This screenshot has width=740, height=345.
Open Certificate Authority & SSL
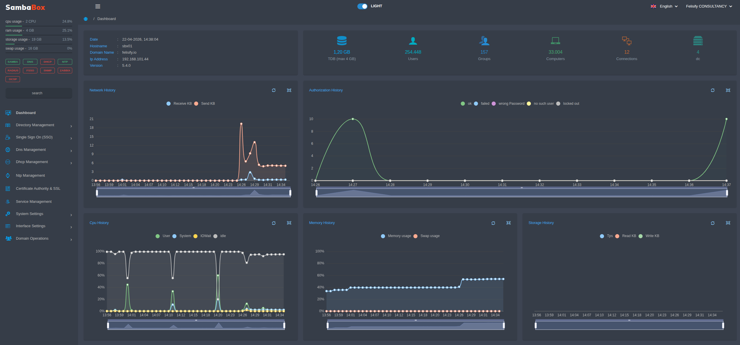coord(38,189)
